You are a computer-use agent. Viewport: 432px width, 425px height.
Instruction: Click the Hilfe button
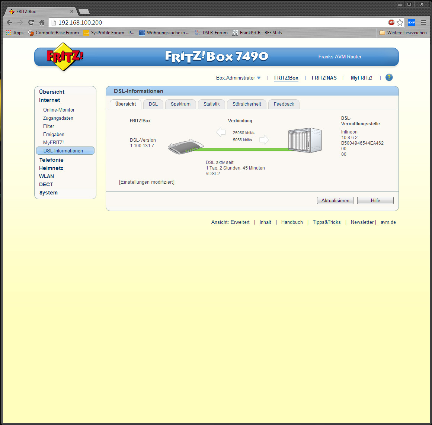[x=375, y=201]
